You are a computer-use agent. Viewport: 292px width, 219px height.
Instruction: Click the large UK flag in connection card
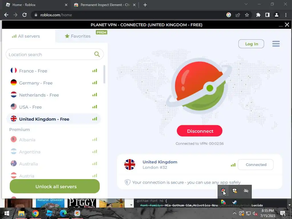coord(130,165)
